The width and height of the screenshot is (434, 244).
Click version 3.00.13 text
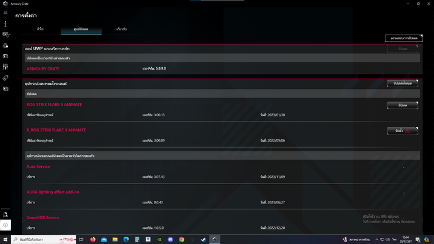tap(153, 115)
